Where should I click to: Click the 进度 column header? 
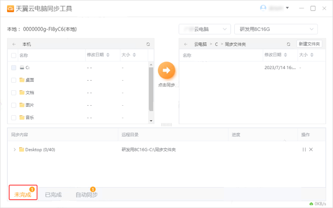pyautogui.click(x=236, y=134)
